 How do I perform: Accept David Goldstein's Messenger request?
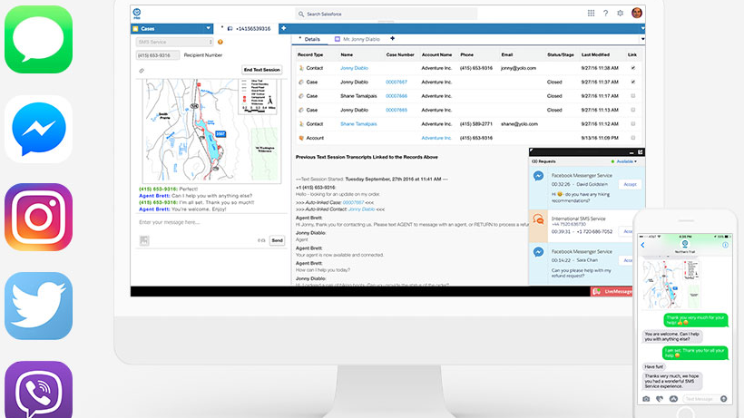[x=630, y=184]
